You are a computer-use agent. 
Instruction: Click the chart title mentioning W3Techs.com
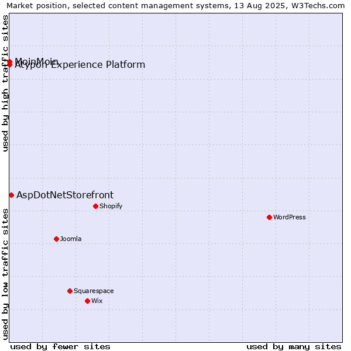[x=175, y=5]
